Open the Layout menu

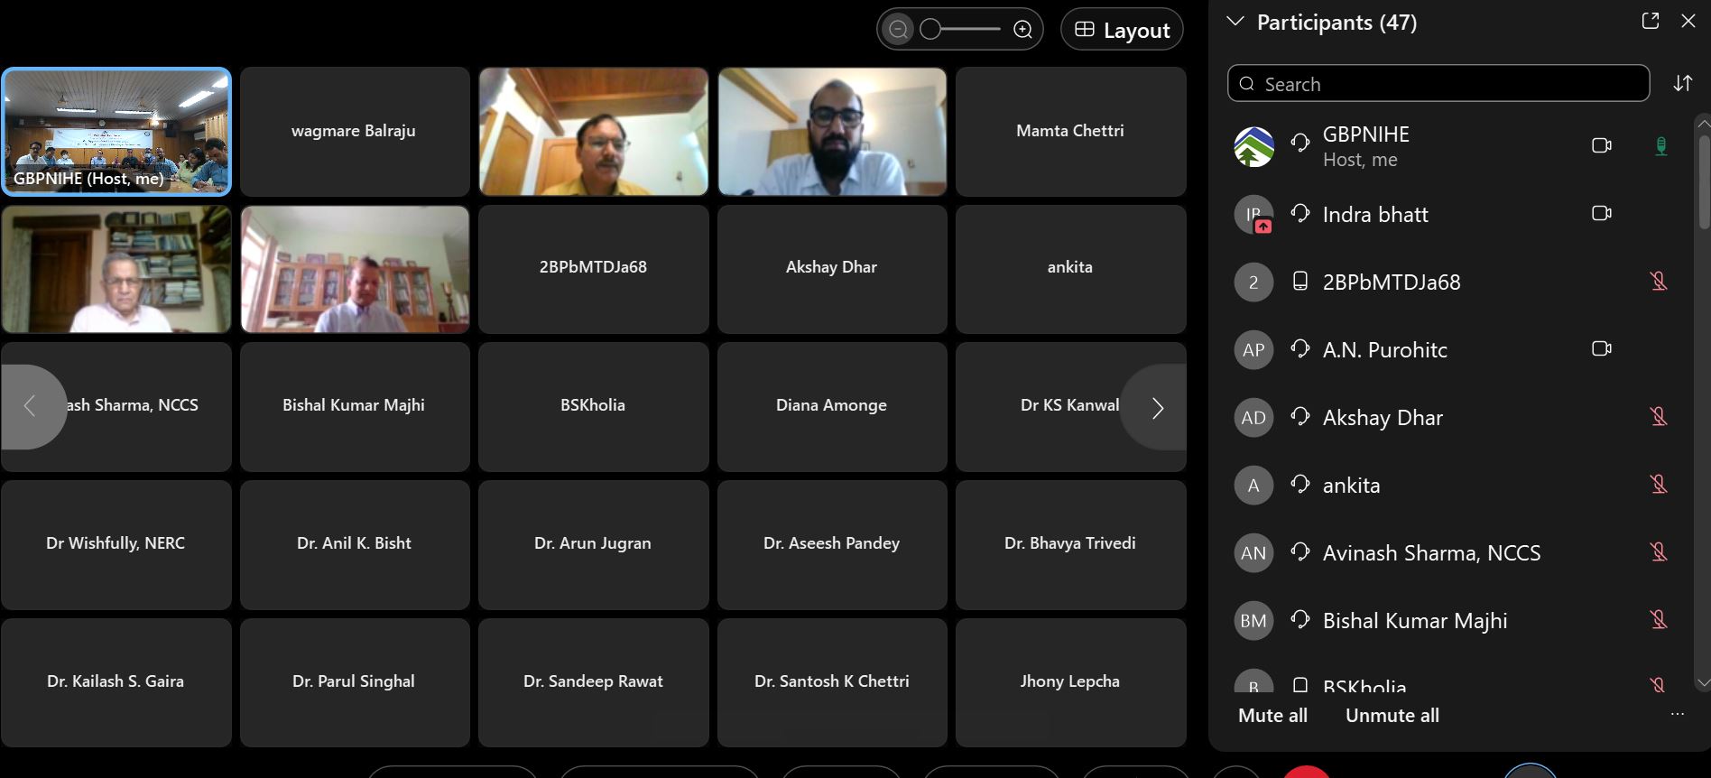[x=1122, y=30]
